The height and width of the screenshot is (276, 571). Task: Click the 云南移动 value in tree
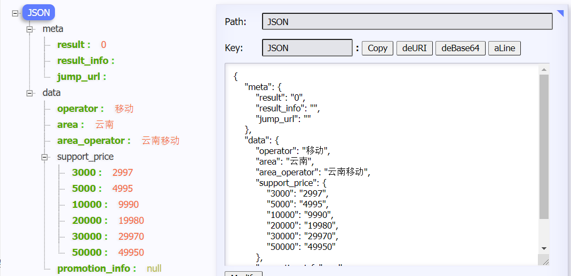pyautogui.click(x=161, y=141)
